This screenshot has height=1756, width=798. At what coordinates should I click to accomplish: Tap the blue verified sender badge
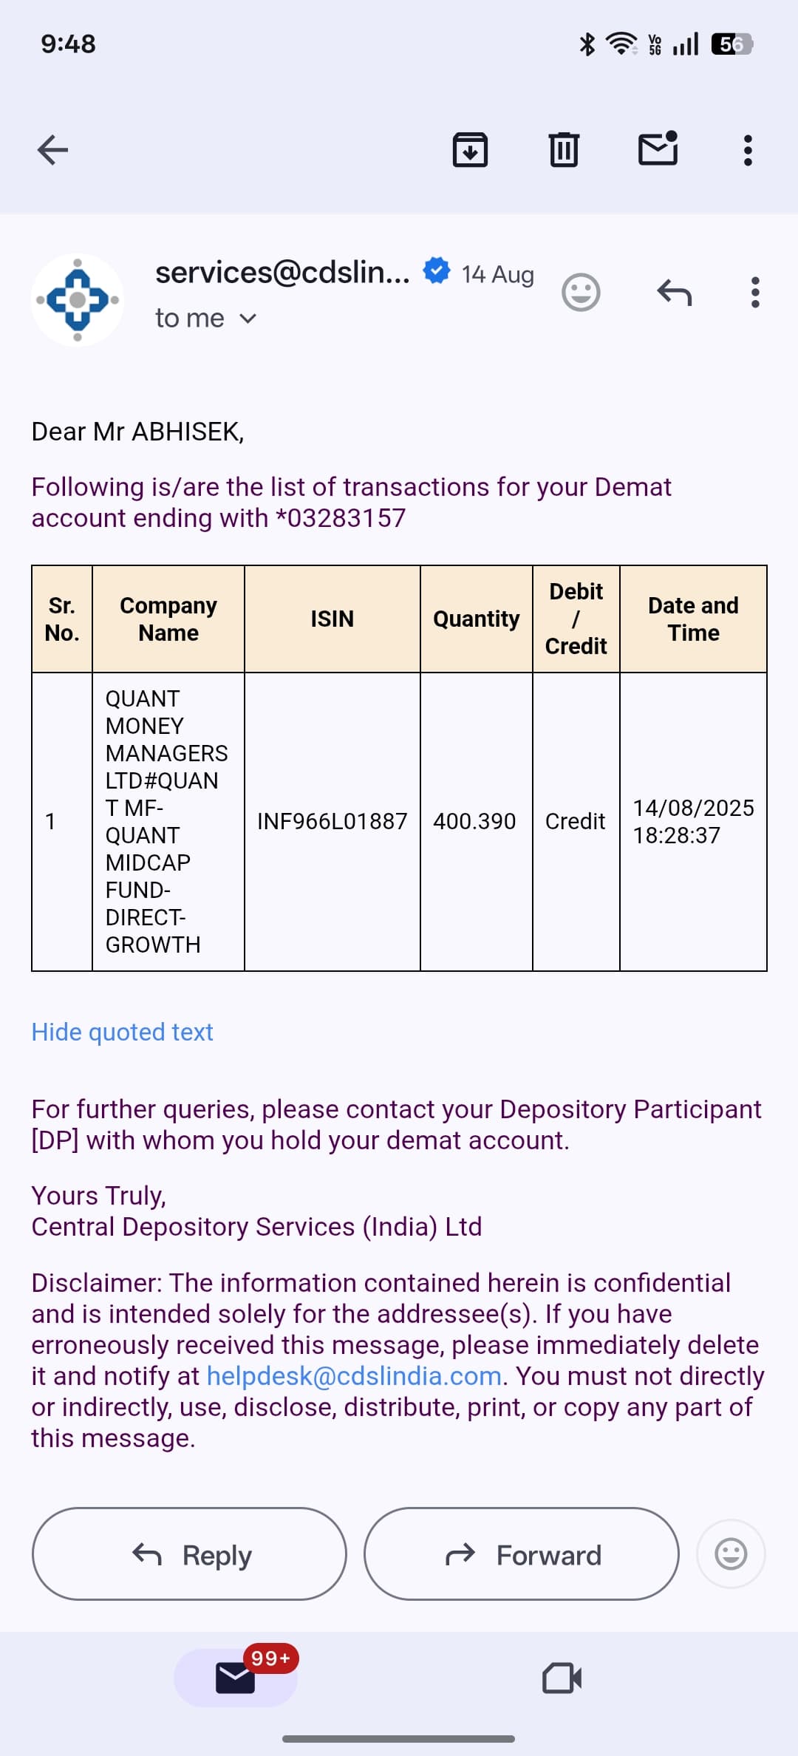(x=437, y=270)
